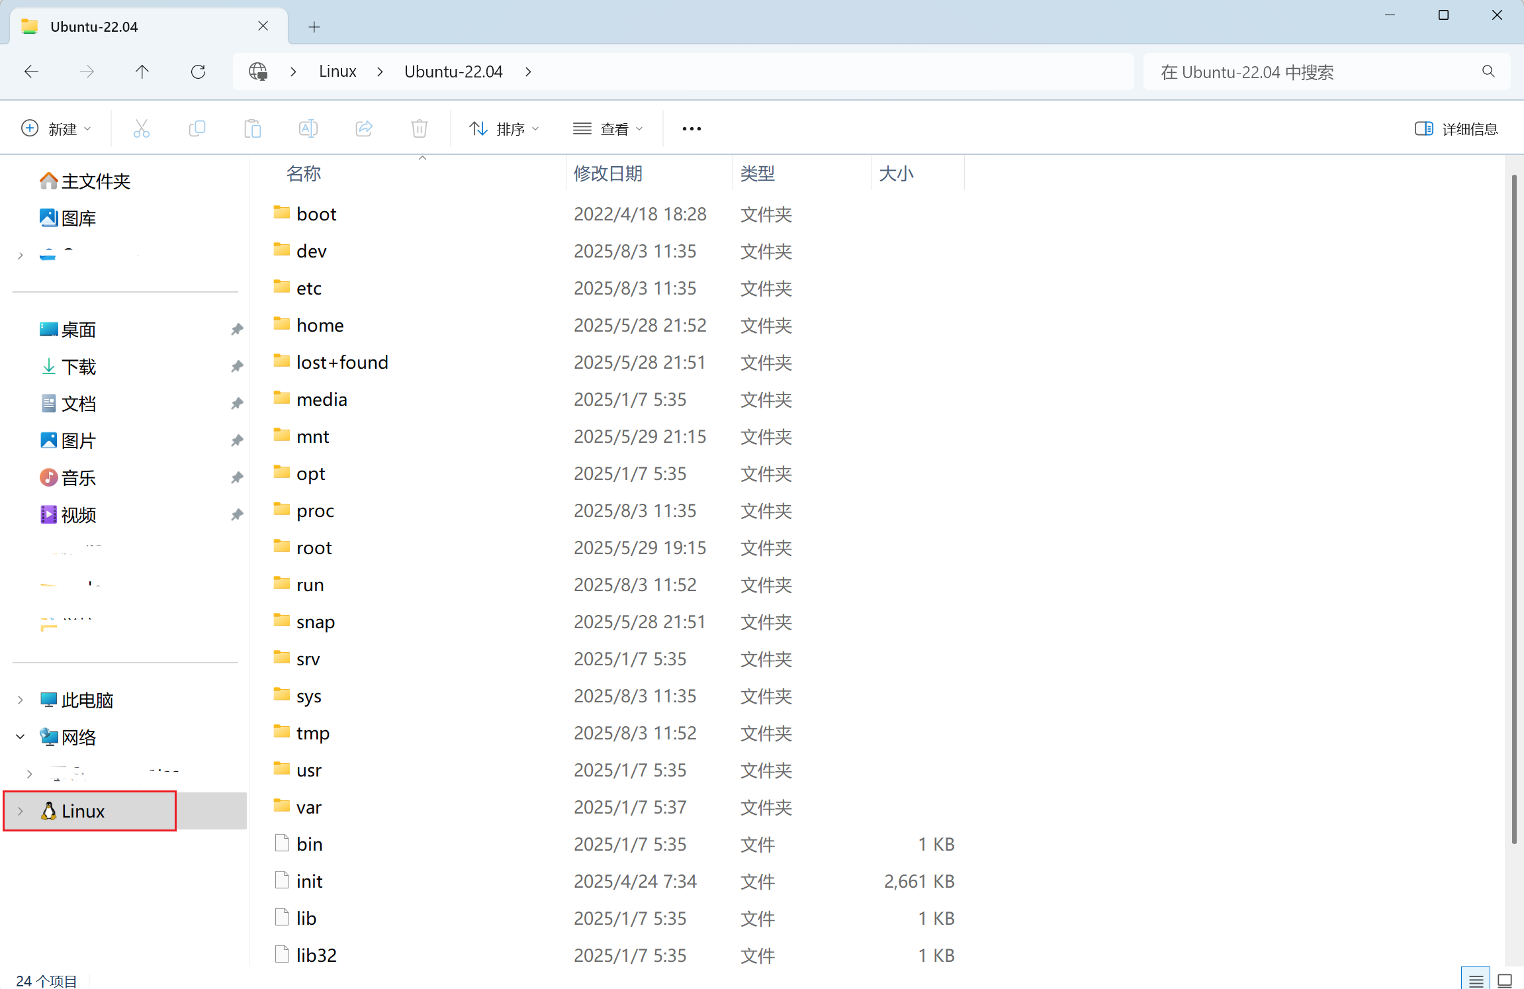Open the See more ellipsis menu

[691, 128]
